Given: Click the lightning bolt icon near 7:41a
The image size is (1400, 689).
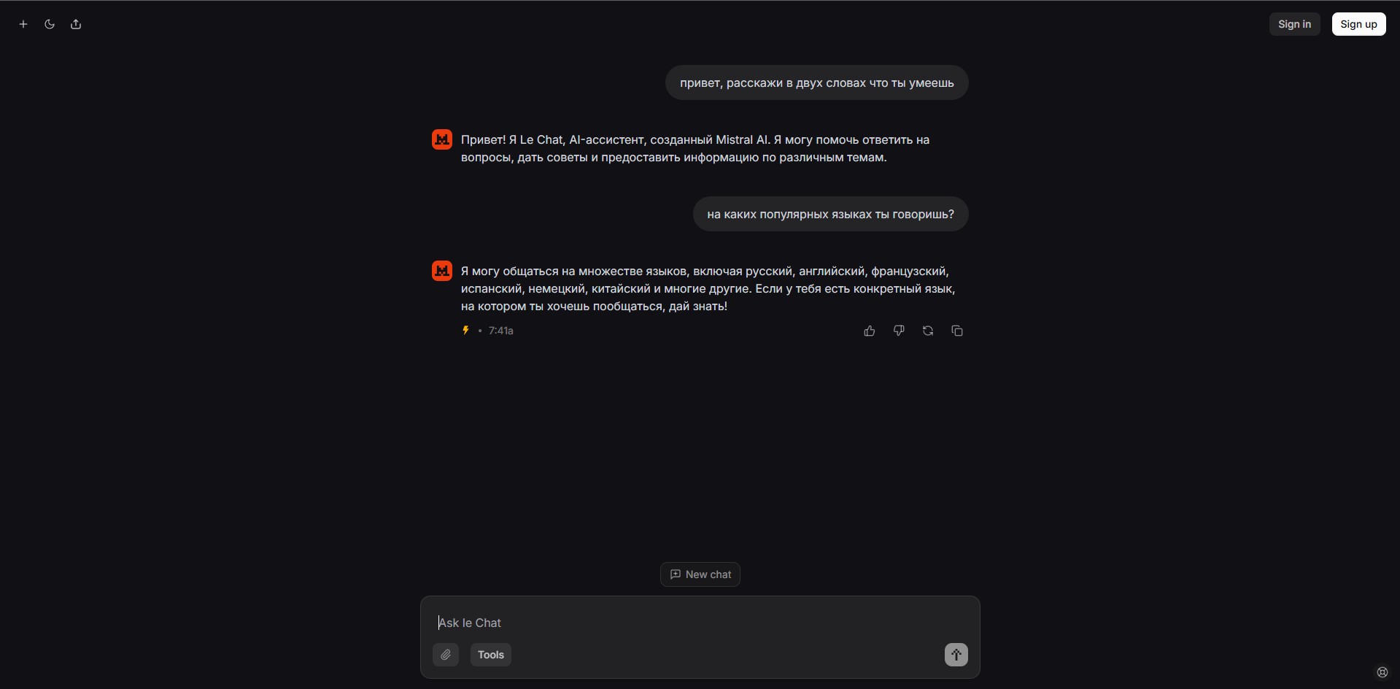Looking at the screenshot, I should [465, 331].
